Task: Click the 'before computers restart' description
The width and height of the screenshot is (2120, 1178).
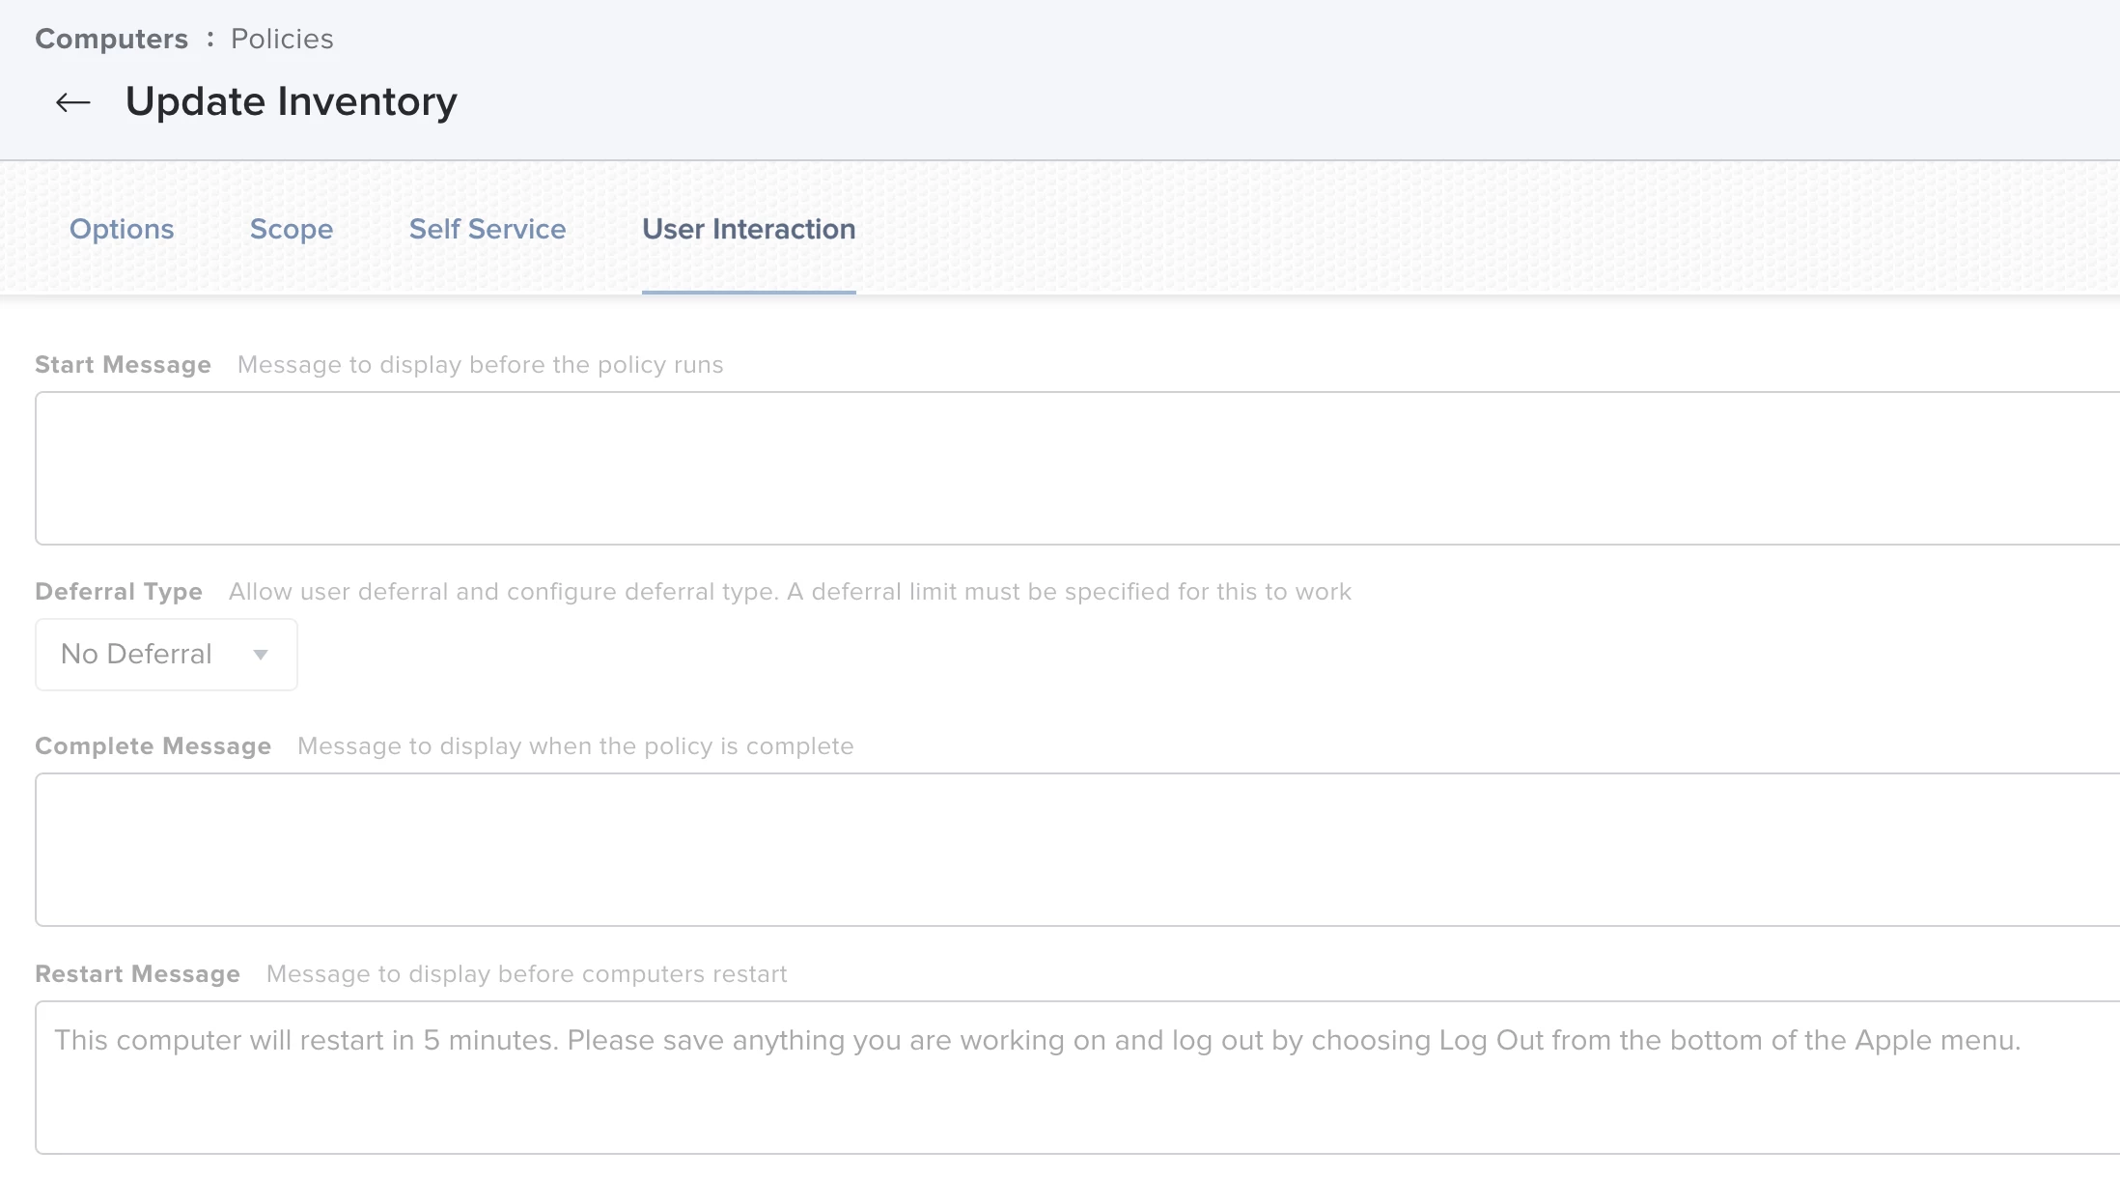Action: coord(526,974)
